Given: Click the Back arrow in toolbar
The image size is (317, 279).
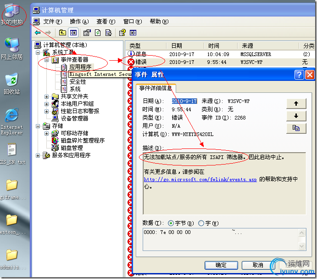Looking at the screenshot, I should click(38, 33).
